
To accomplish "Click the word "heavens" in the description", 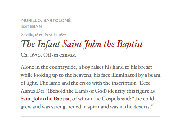I will pyautogui.click(x=83, y=75).
